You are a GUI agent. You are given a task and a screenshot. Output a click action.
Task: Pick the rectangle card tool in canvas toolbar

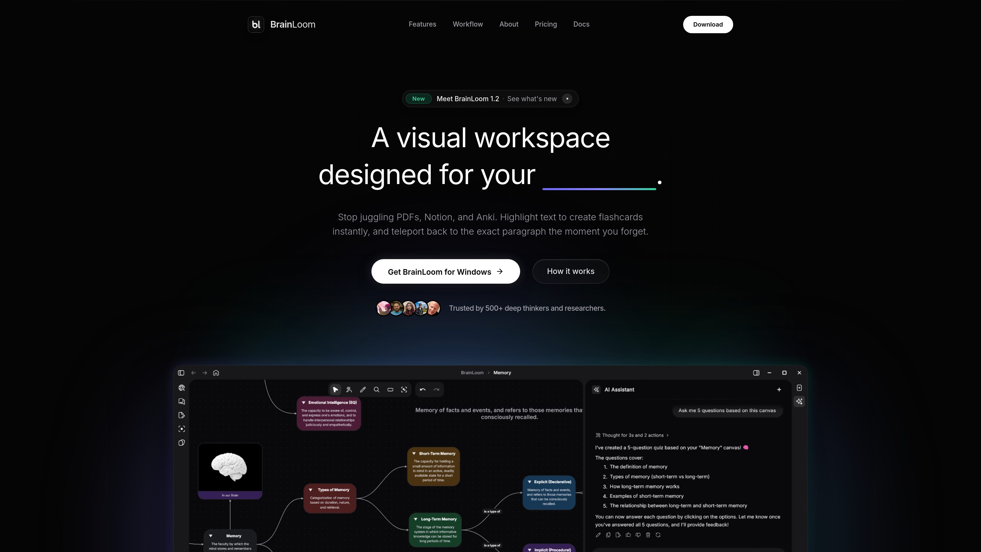tap(390, 389)
